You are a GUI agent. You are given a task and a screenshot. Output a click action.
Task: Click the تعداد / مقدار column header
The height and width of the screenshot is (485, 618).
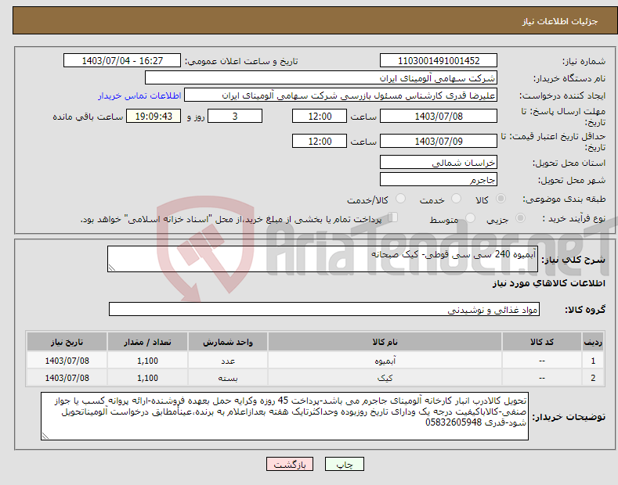[x=147, y=342]
